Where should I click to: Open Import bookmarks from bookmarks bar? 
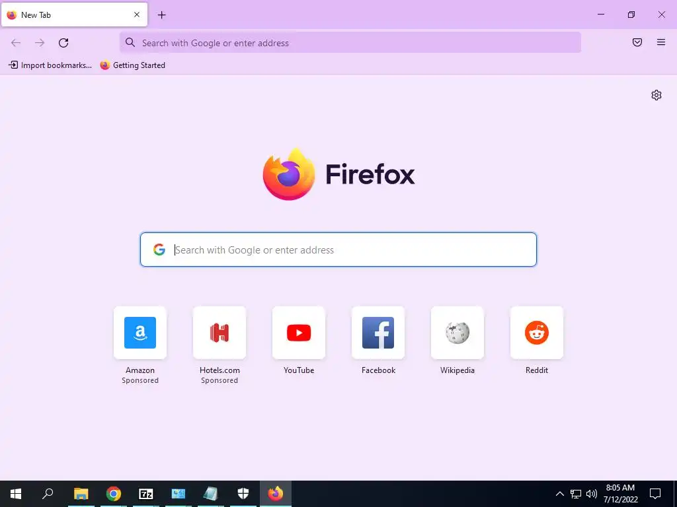point(50,65)
